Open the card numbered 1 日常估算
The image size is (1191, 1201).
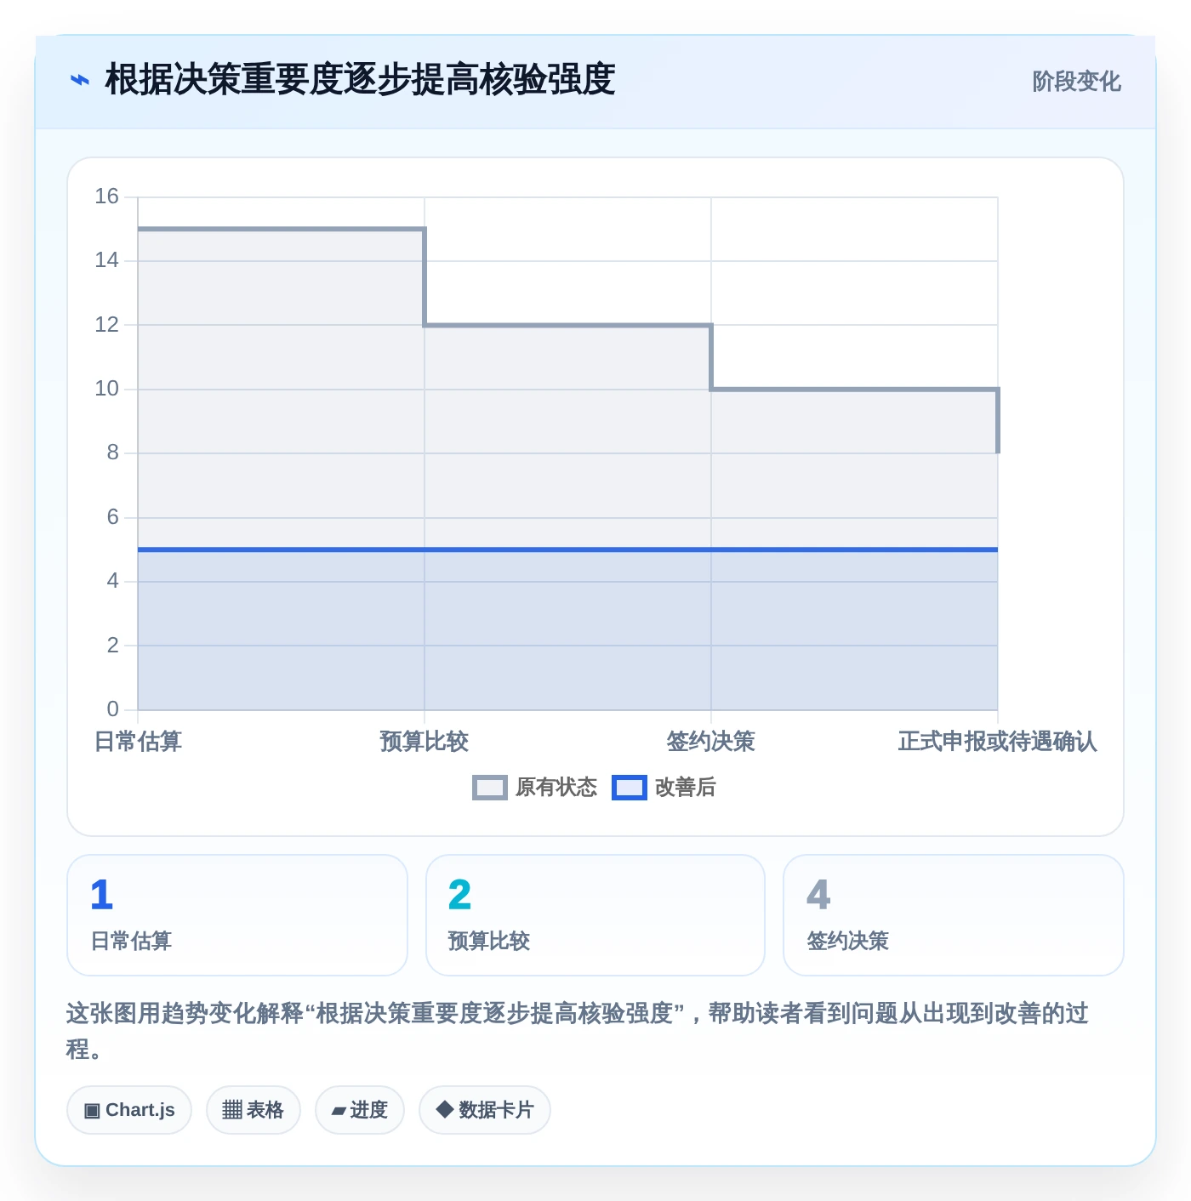tap(237, 915)
